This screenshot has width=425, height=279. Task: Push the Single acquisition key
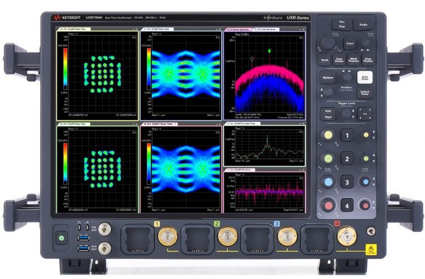pos(363,24)
